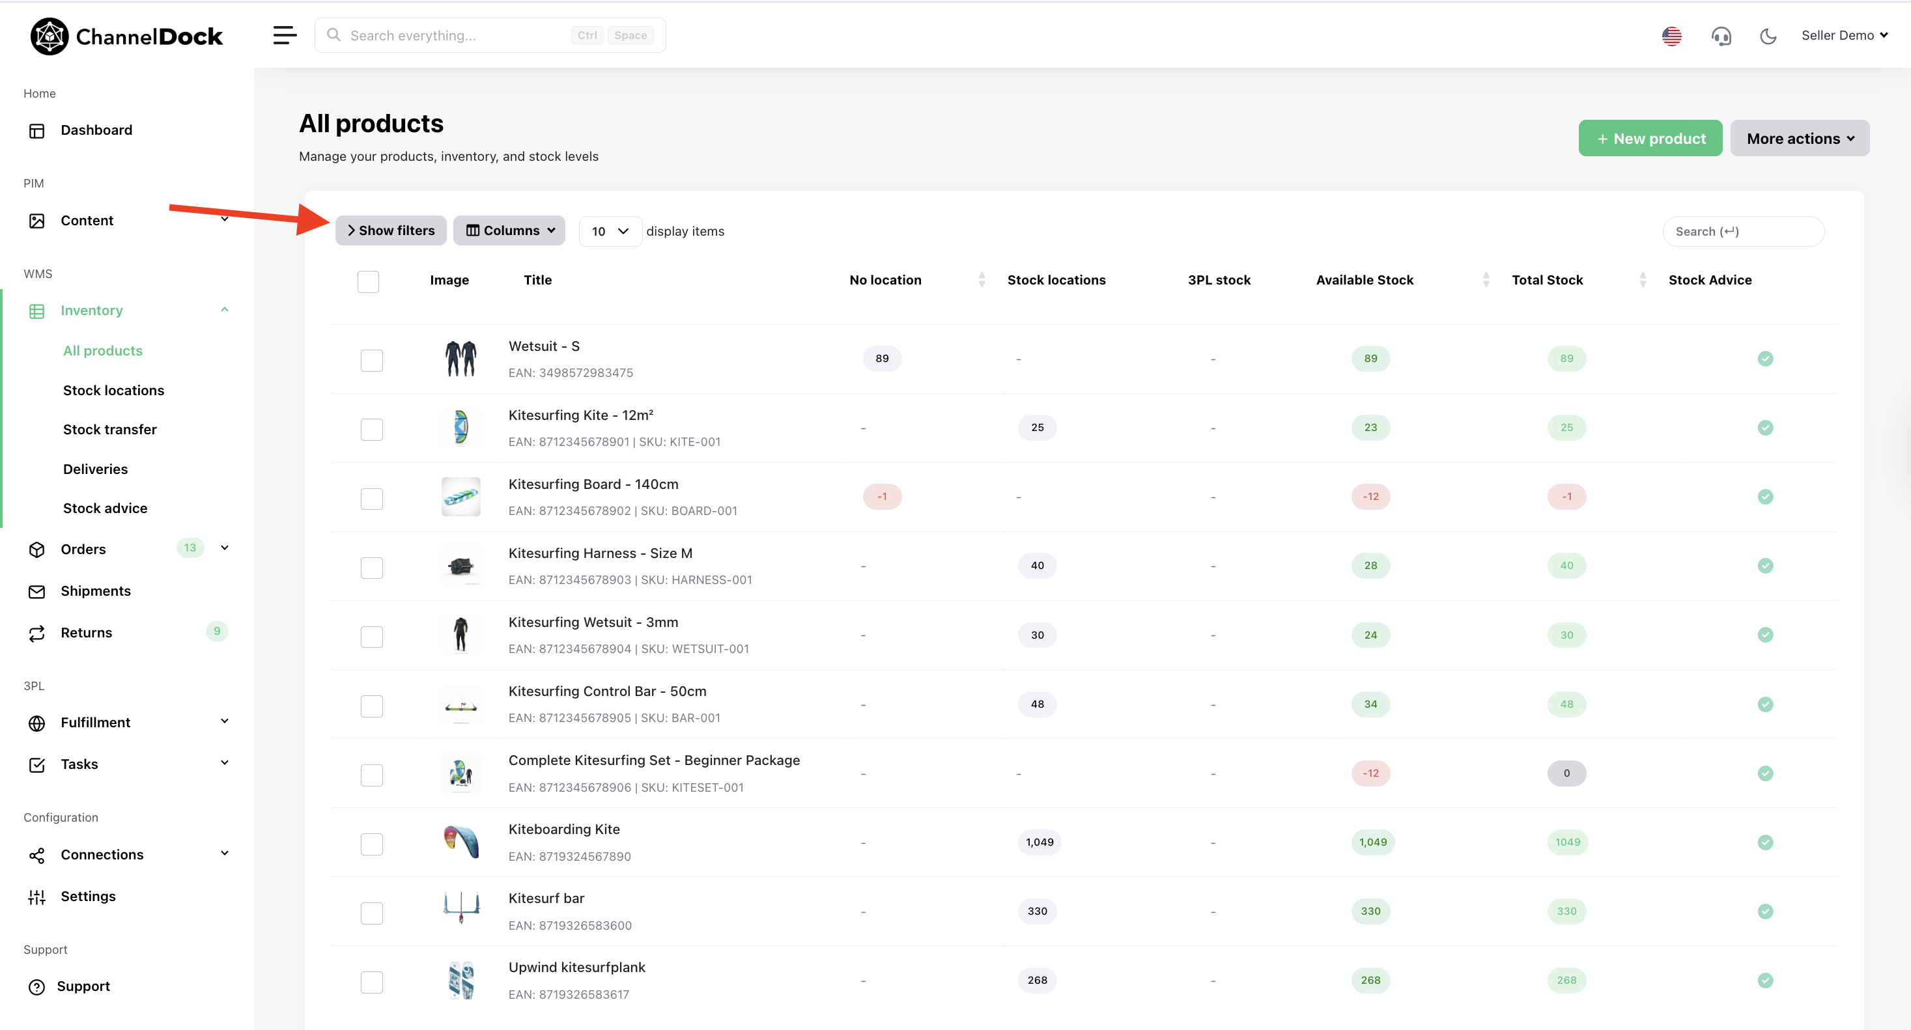Open Returns in the sidebar

(x=86, y=633)
